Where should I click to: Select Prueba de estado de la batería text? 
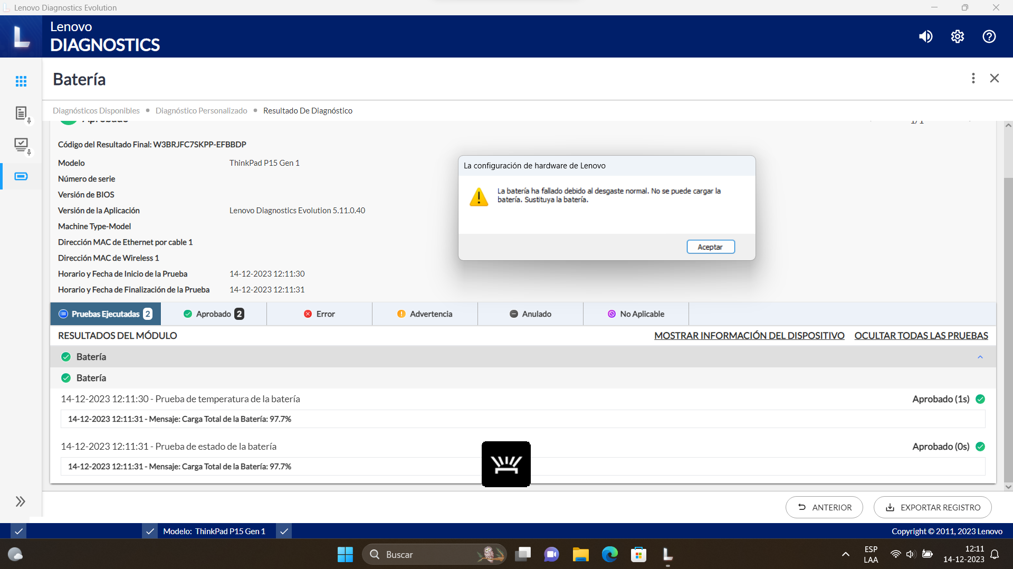point(216,447)
